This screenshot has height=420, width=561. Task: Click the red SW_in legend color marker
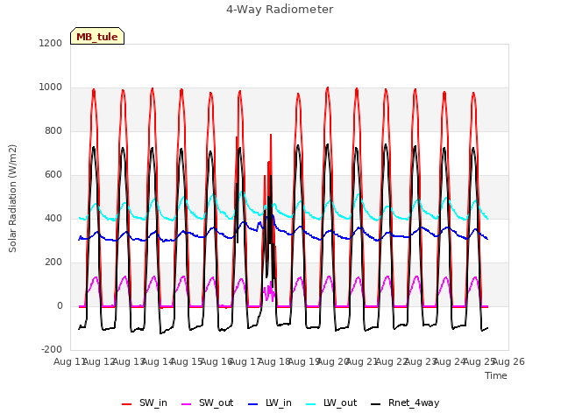coord(126,404)
